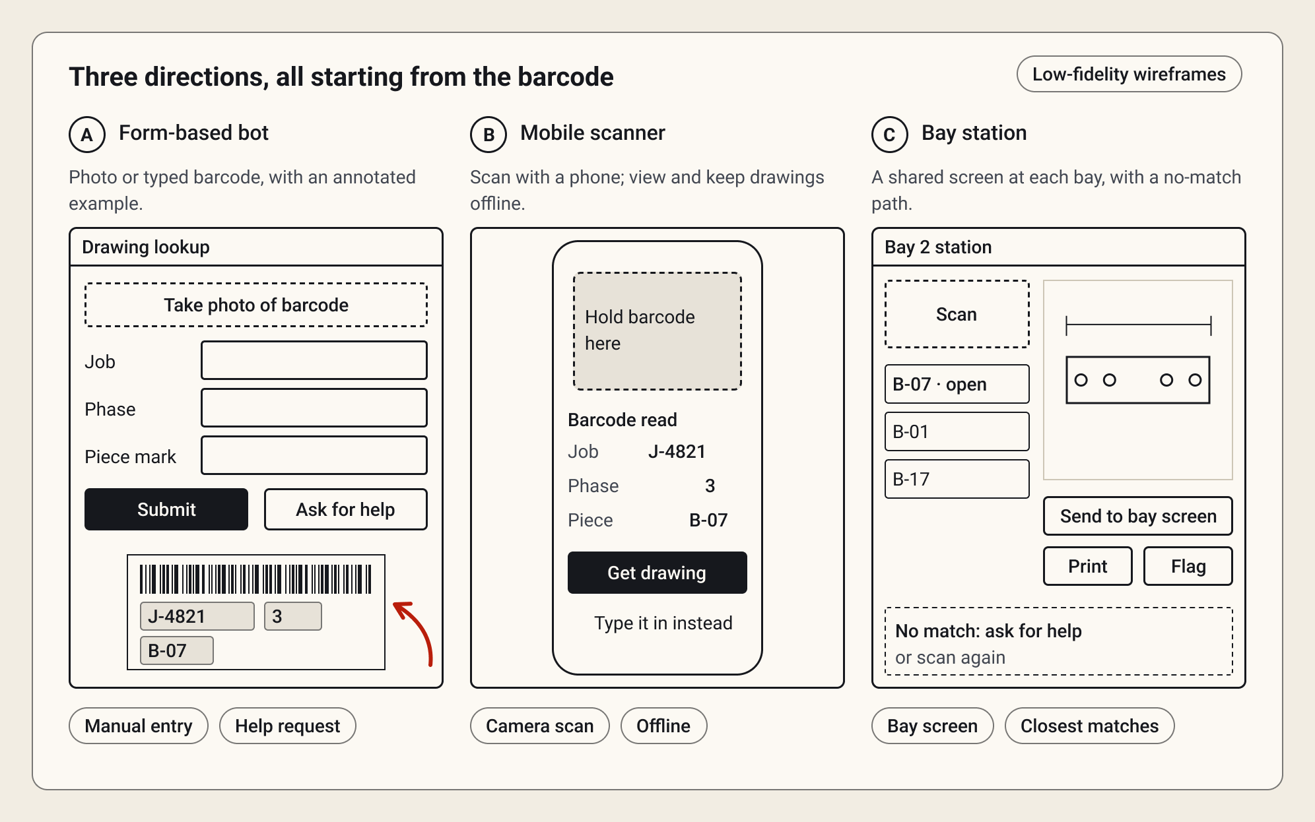1315x822 pixels.
Task: Open the drawing preview thumbnail
Action: [x=1138, y=380]
